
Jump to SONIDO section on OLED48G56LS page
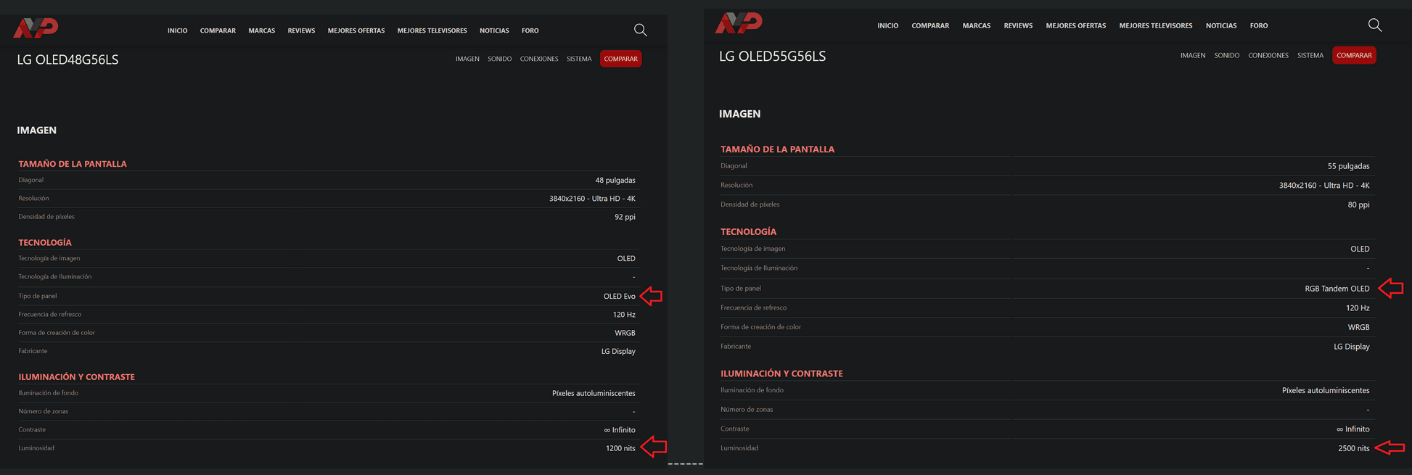point(499,59)
